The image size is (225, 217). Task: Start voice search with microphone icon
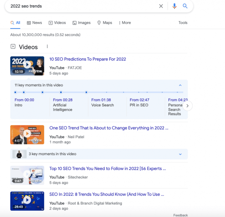point(174,6)
